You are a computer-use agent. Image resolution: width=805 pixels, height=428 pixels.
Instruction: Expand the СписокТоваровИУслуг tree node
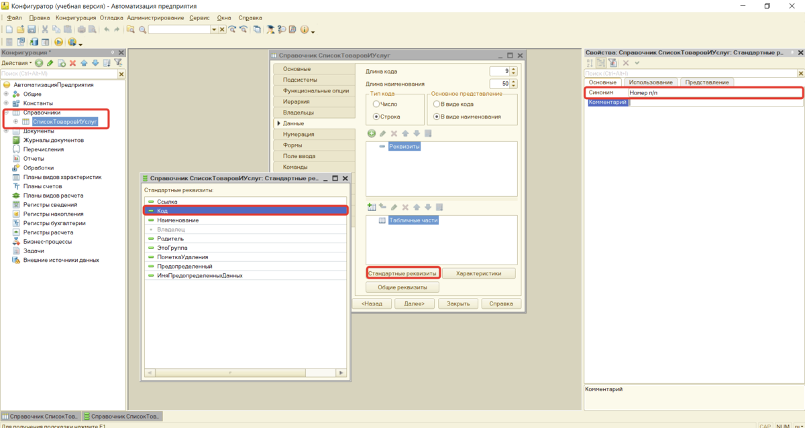(x=15, y=122)
